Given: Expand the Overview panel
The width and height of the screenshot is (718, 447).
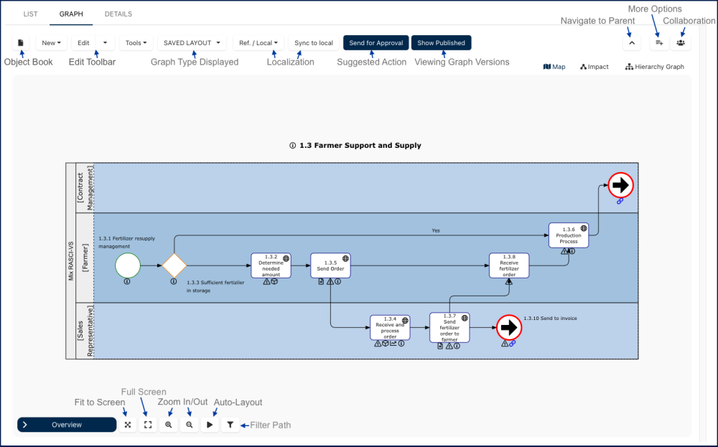Looking at the screenshot, I should click(67, 425).
